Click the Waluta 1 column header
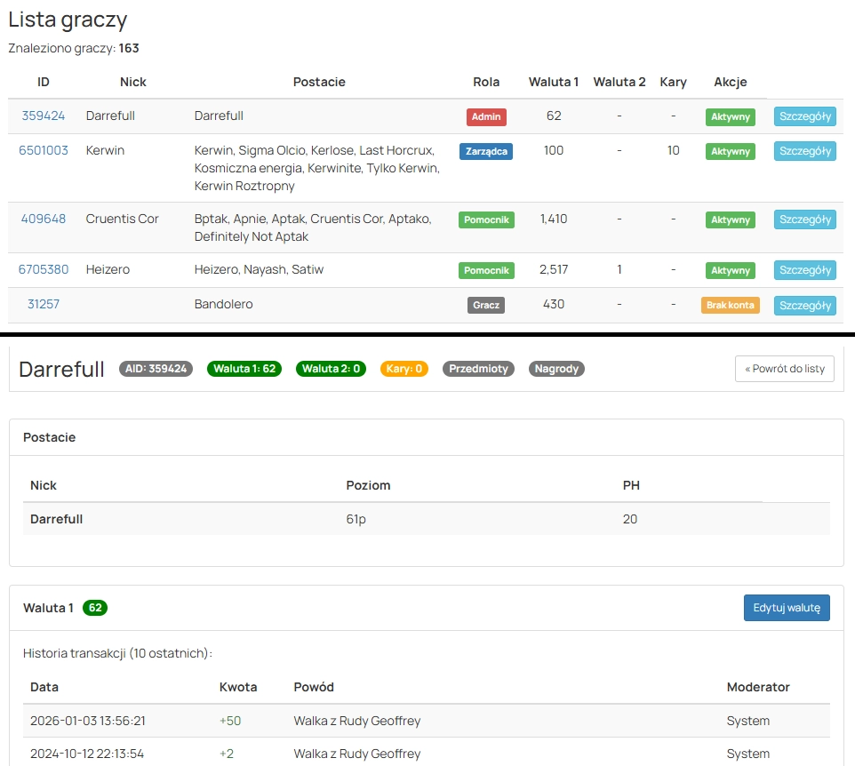This screenshot has height=766, width=855. (x=554, y=82)
